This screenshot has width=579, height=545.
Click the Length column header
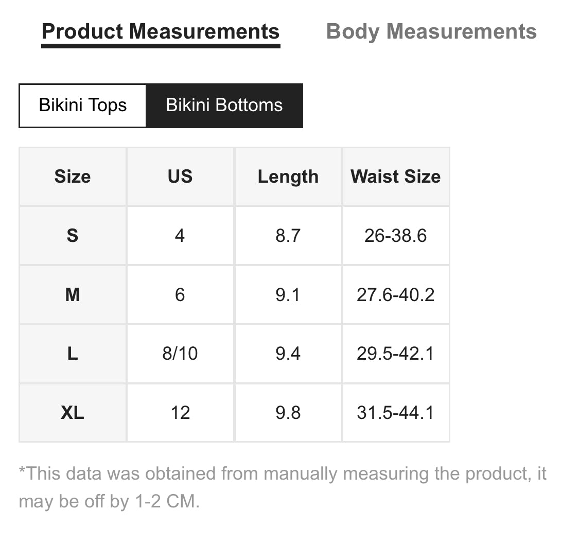click(x=288, y=177)
